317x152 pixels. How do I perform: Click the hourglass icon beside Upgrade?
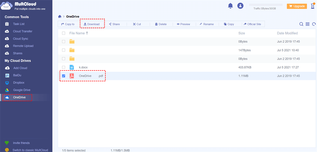[x=312, y=6]
